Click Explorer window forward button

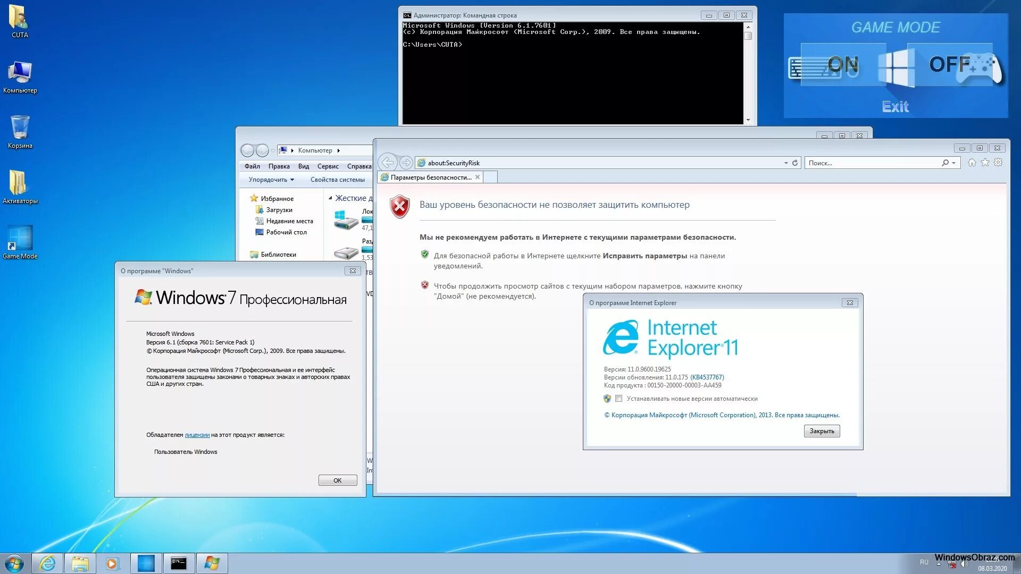click(x=262, y=150)
